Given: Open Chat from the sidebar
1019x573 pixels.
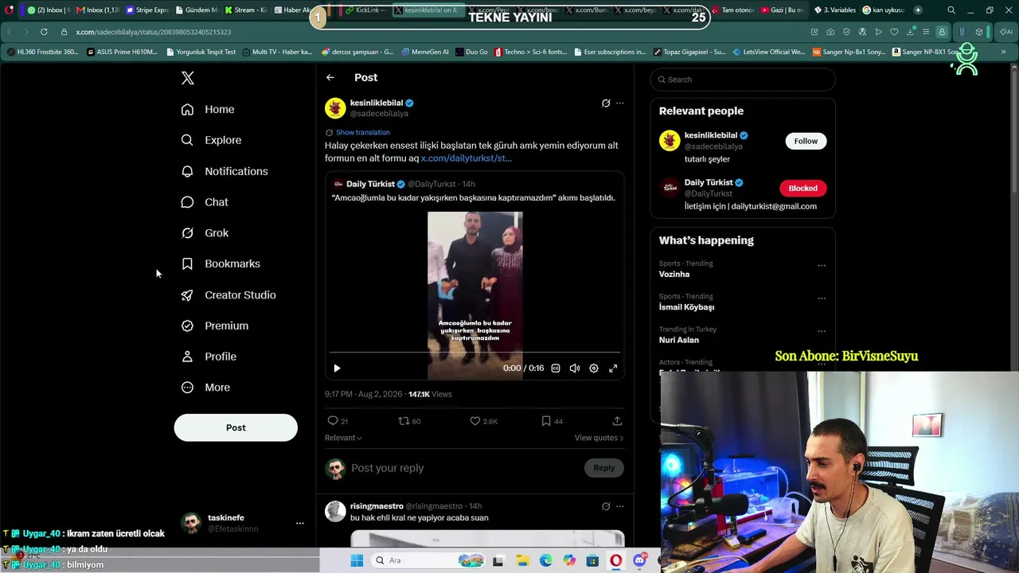Looking at the screenshot, I should [205, 202].
